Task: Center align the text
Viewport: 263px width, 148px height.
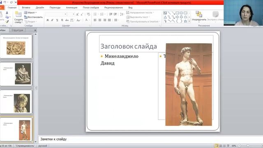Action: click(x=100, y=20)
